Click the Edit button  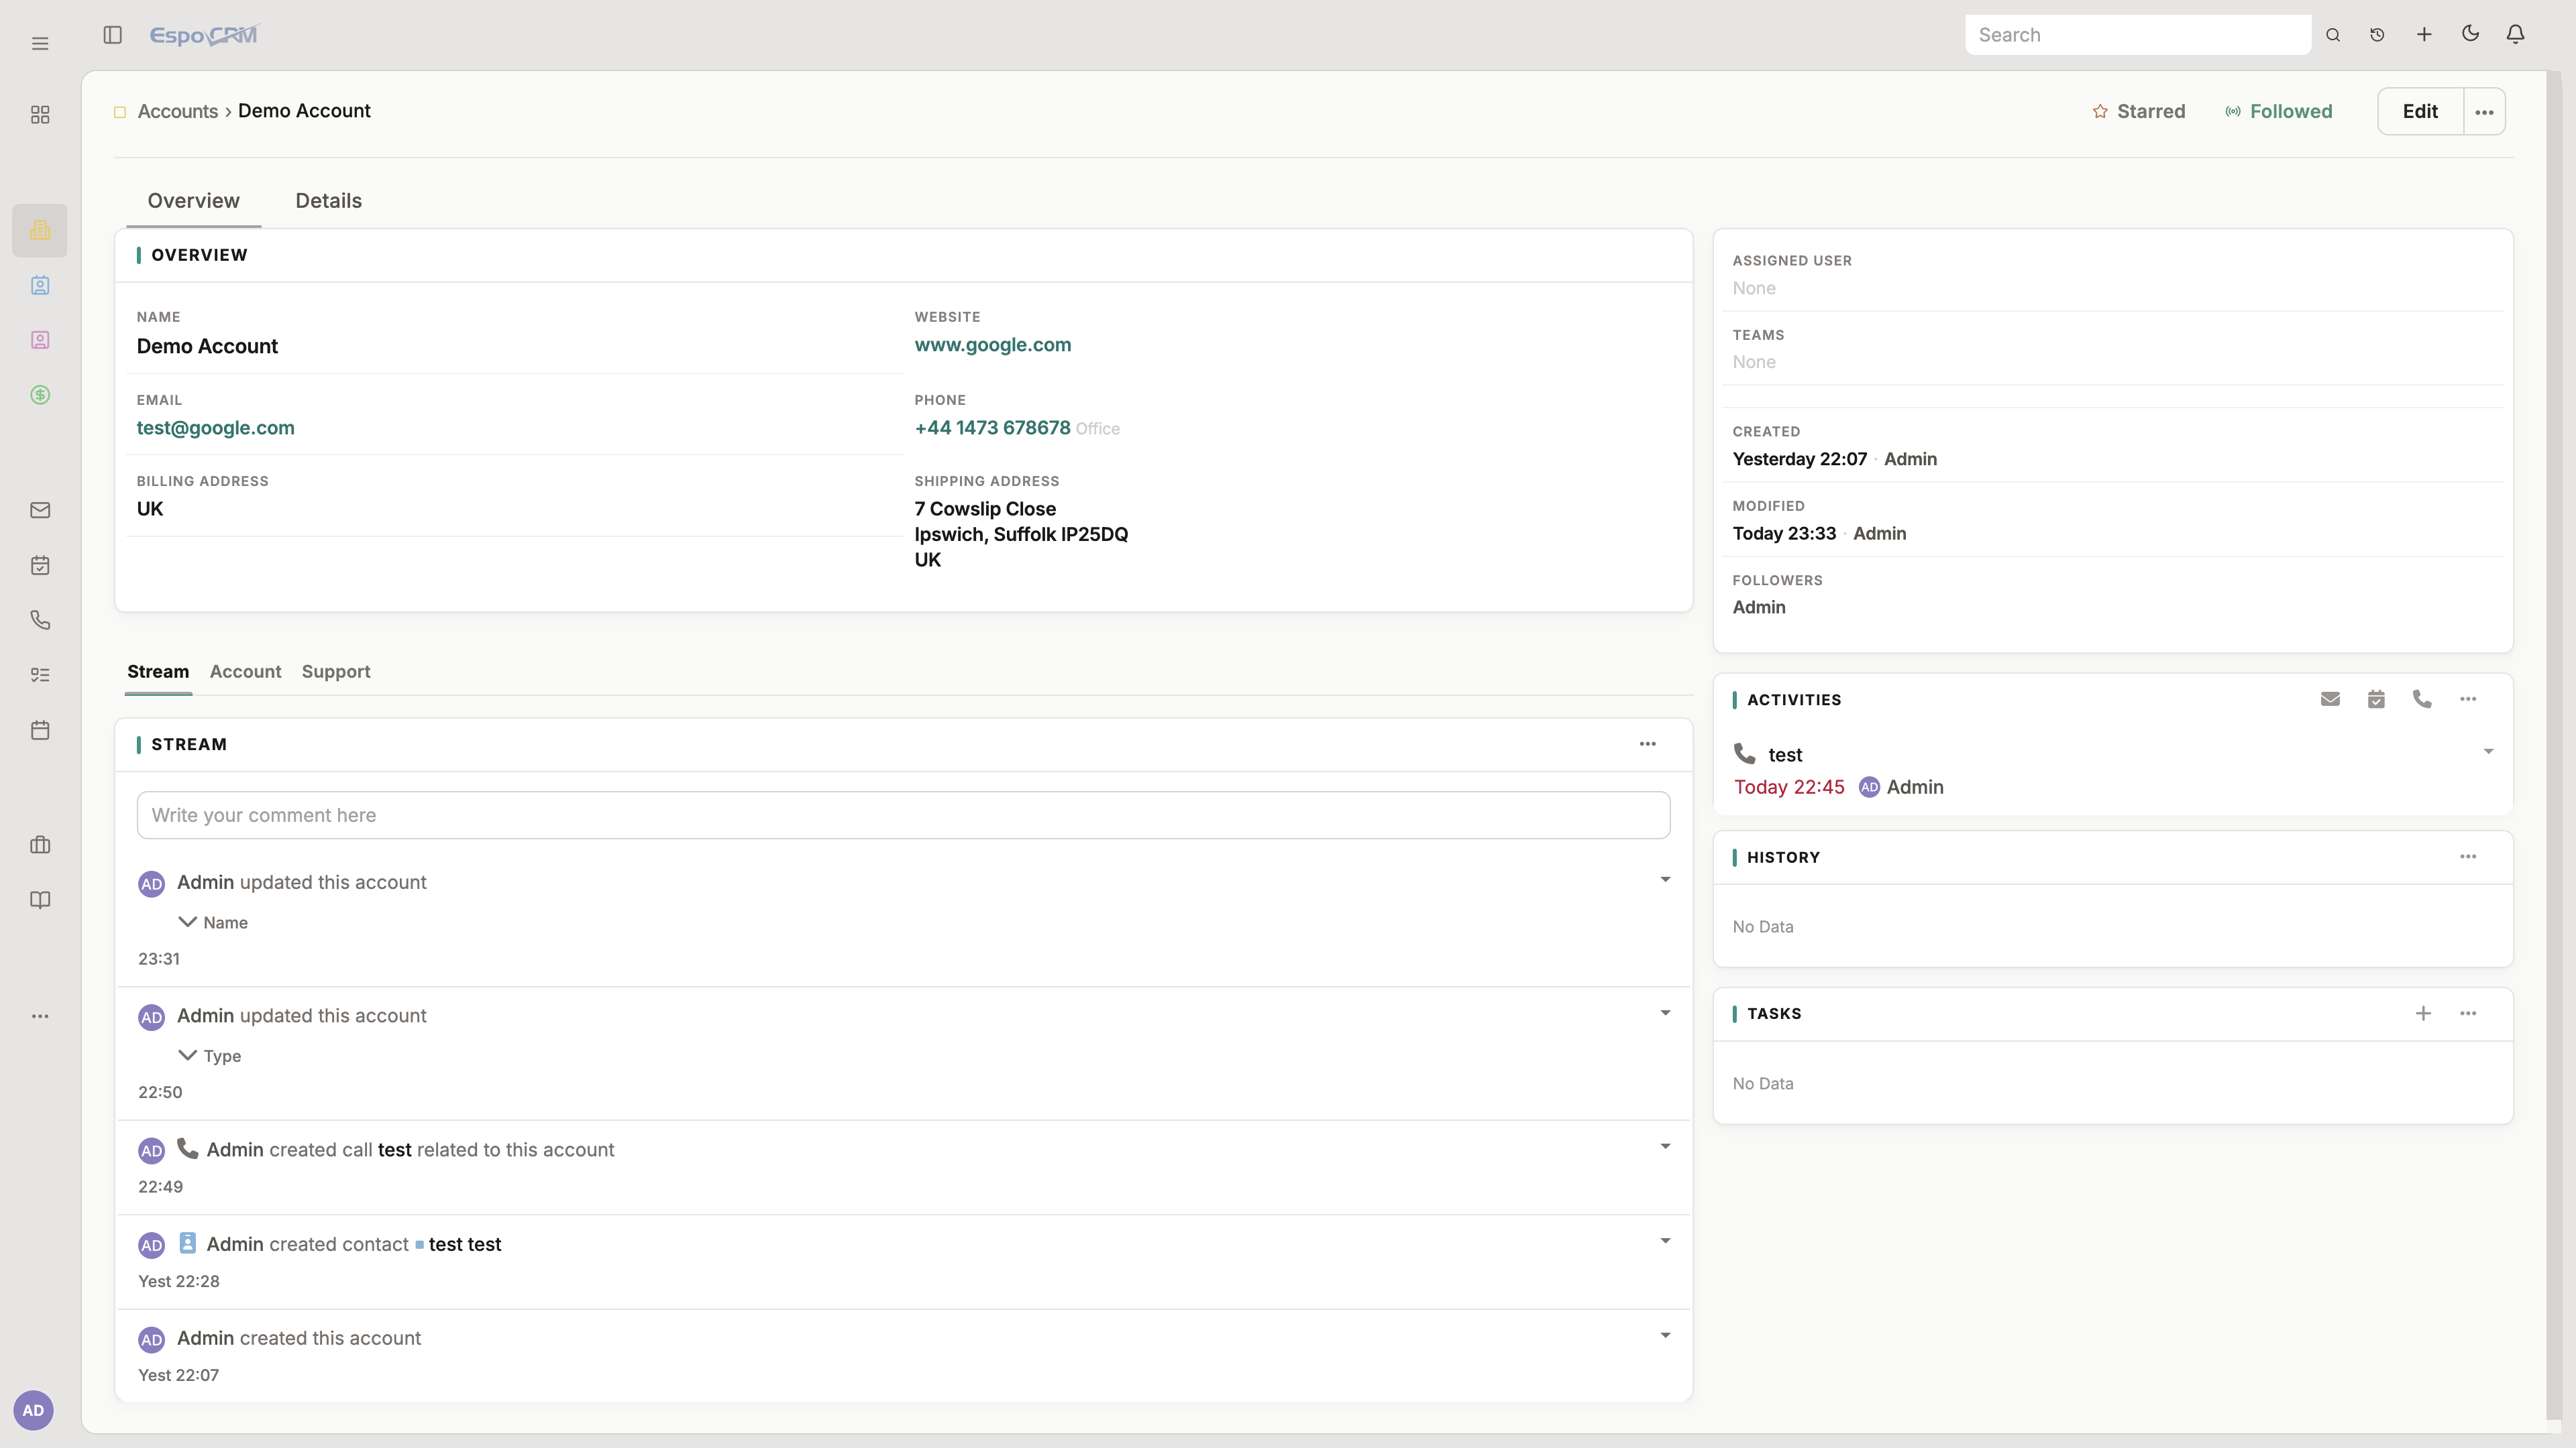click(2420, 112)
